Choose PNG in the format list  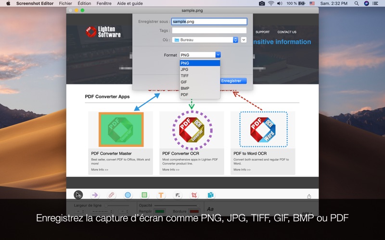pyautogui.click(x=200, y=63)
